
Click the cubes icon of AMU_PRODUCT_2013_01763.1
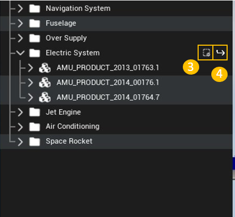(45, 68)
